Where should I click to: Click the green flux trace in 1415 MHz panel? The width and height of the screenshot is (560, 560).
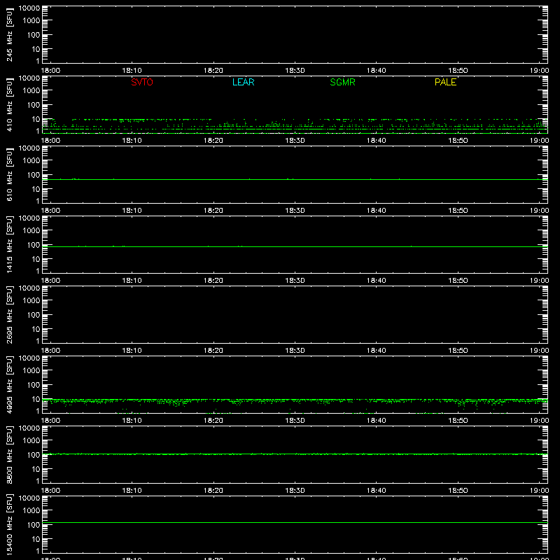pyautogui.click(x=295, y=246)
